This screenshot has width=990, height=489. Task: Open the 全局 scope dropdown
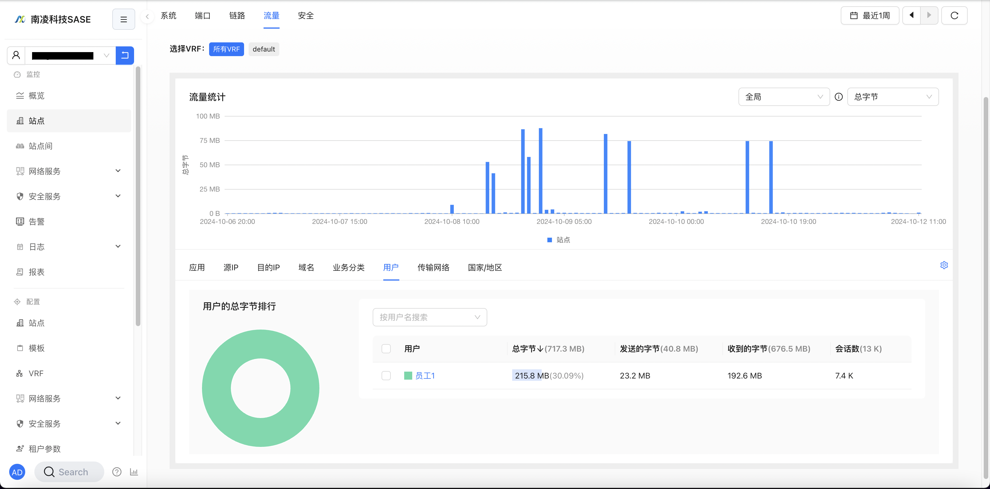coord(784,97)
